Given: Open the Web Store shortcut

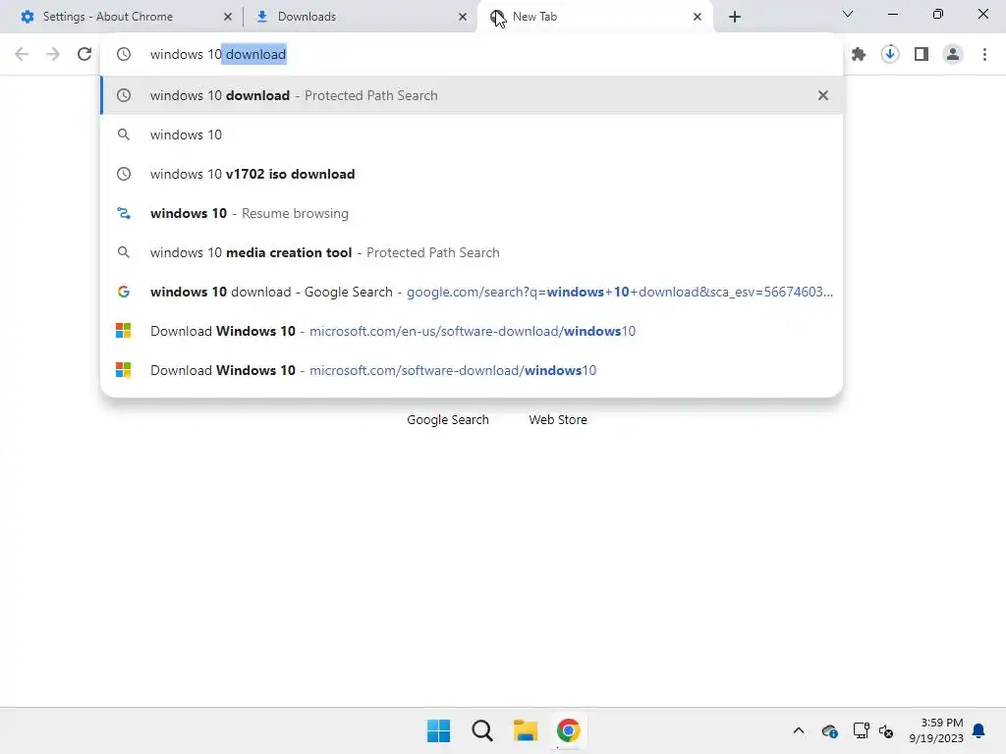Looking at the screenshot, I should [558, 419].
